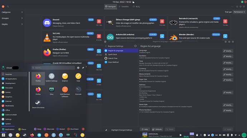Click the Defaults button in System Settings

click(x=157, y=129)
